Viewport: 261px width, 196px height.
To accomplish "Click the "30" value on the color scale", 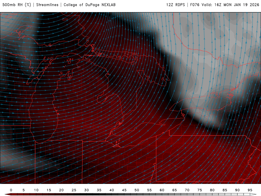I will (x=86, y=190).
